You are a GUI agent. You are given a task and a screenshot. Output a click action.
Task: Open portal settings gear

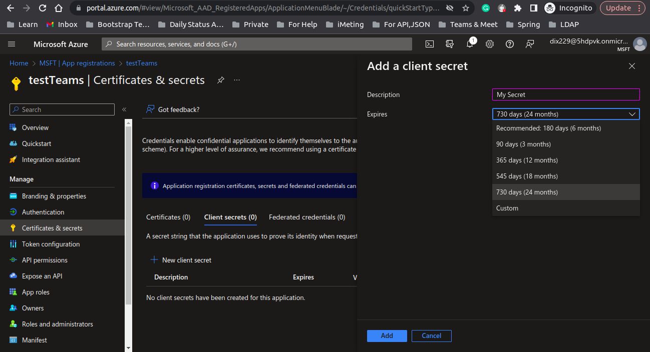coord(490,44)
